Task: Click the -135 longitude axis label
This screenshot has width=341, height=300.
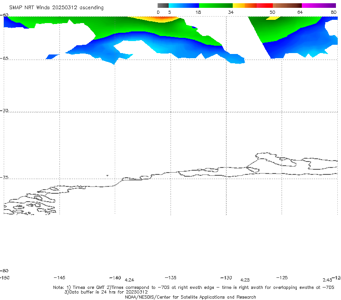Action: click(170, 277)
